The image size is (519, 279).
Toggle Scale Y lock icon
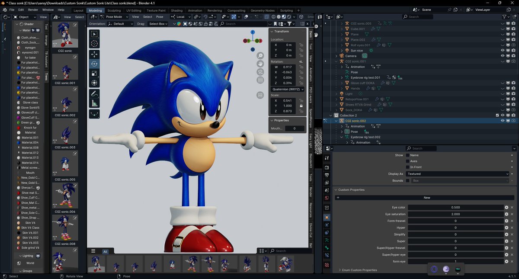coord(301,106)
